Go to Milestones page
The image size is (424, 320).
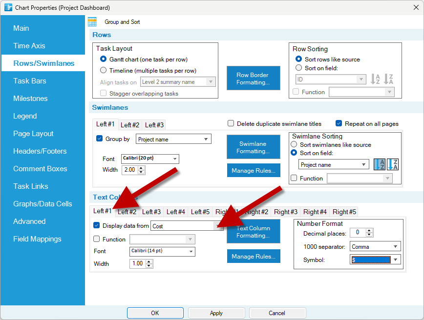click(x=30, y=99)
